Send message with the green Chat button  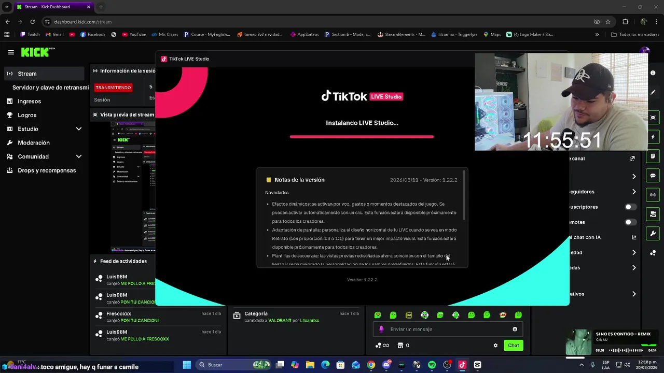pyautogui.click(x=513, y=346)
